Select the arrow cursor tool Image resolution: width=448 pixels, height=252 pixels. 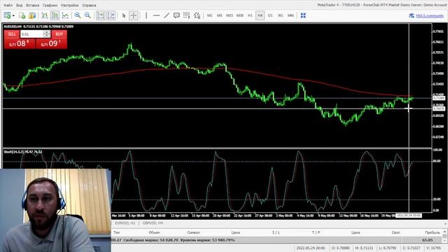[124, 15]
